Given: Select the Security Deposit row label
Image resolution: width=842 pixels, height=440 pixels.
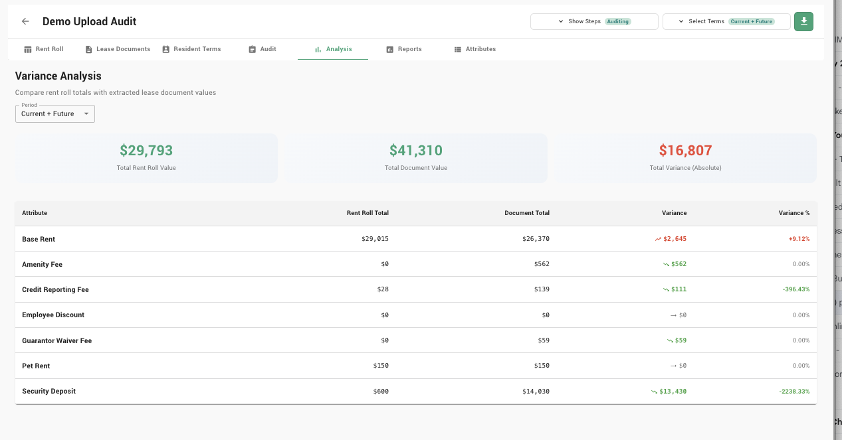Looking at the screenshot, I should point(49,392).
